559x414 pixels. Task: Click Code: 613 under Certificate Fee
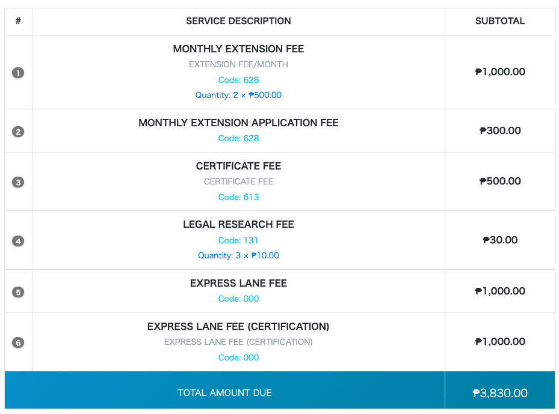[x=238, y=197]
